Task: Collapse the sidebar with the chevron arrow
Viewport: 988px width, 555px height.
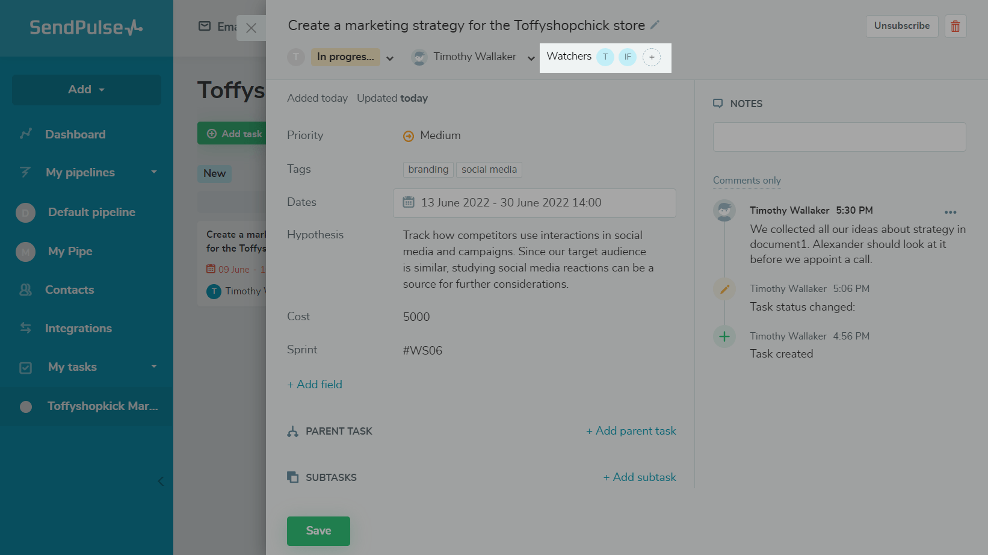Action: pyautogui.click(x=161, y=481)
